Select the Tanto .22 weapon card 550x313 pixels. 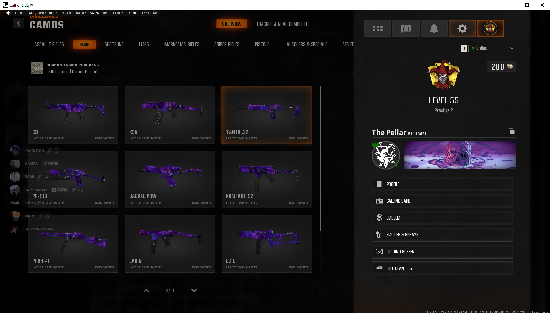pos(267,115)
